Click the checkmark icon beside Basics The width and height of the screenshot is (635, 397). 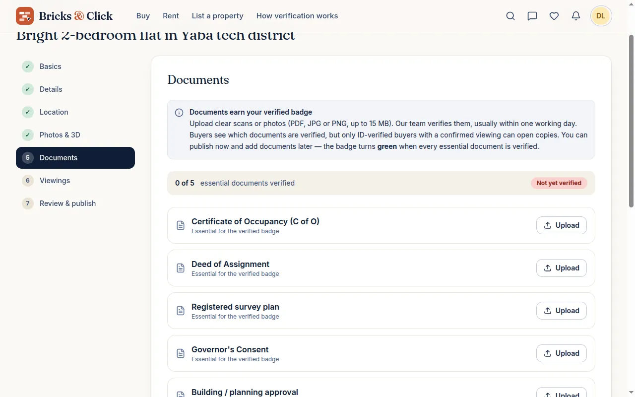coord(28,66)
